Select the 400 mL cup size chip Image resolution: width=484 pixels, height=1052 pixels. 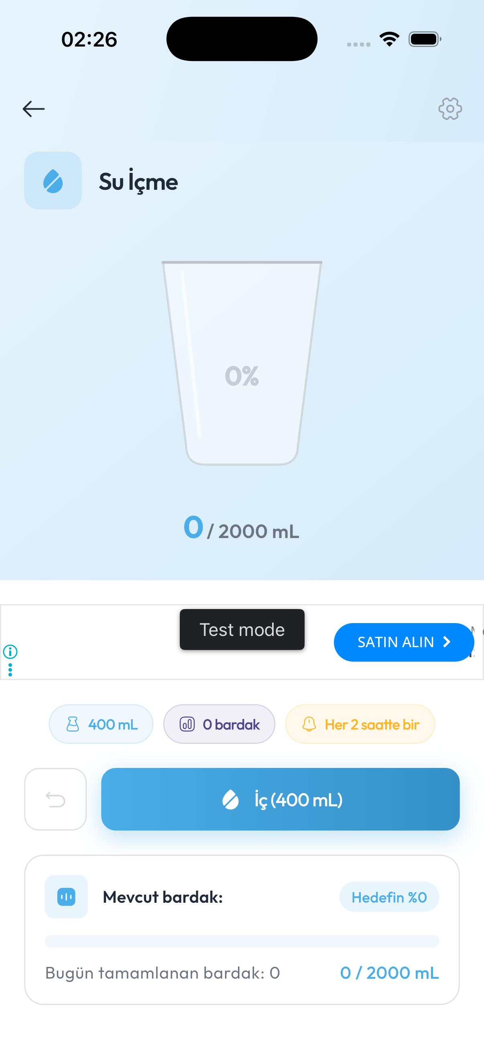coord(101,724)
